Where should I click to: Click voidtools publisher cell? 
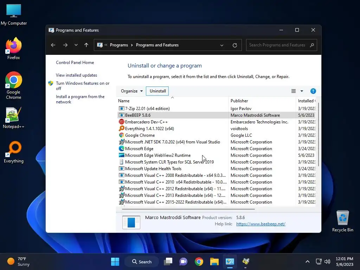pyautogui.click(x=239, y=128)
